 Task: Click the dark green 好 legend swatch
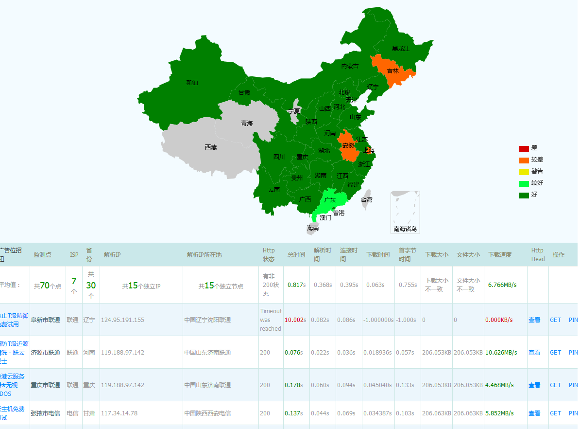tap(524, 195)
